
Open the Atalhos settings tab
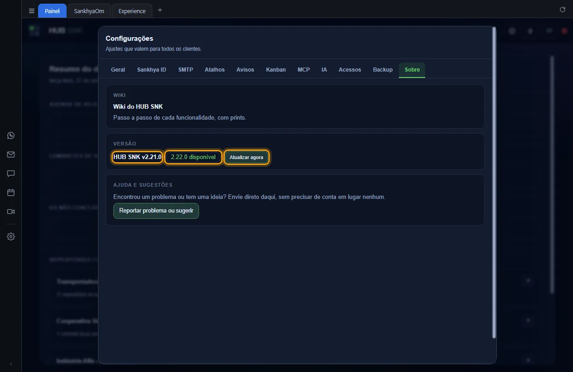(x=214, y=70)
